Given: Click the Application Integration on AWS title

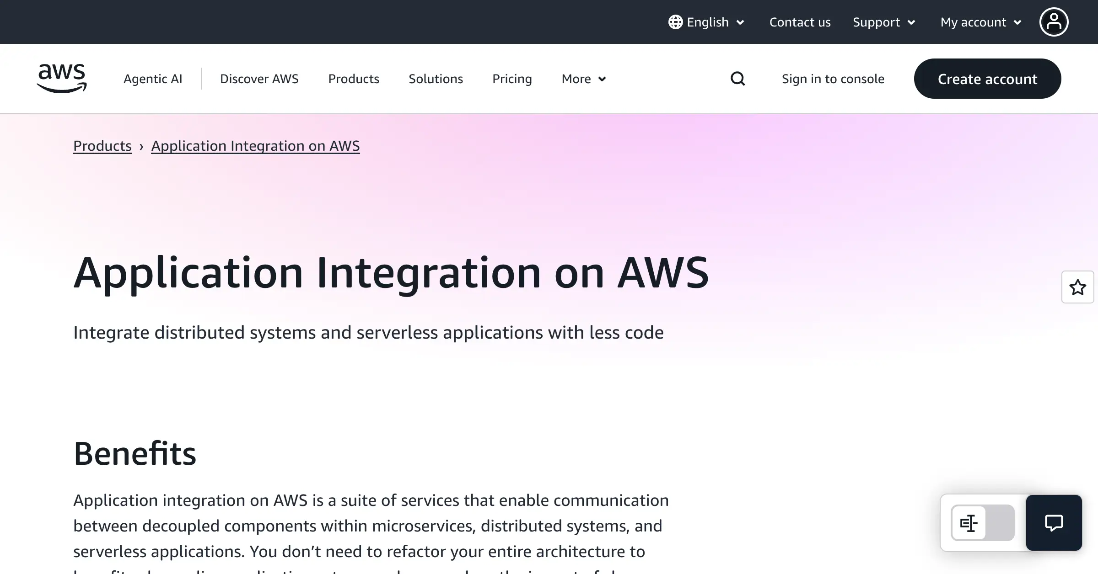Looking at the screenshot, I should [391, 273].
